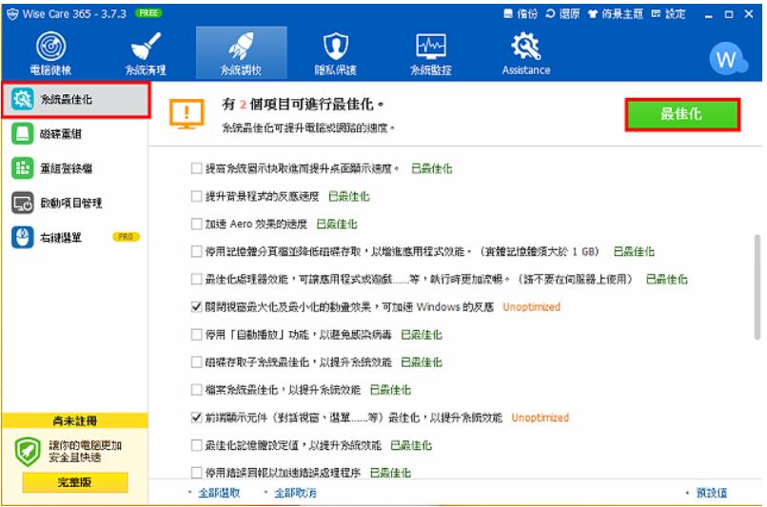Click the restore icon in title bar

tap(550, 13)
